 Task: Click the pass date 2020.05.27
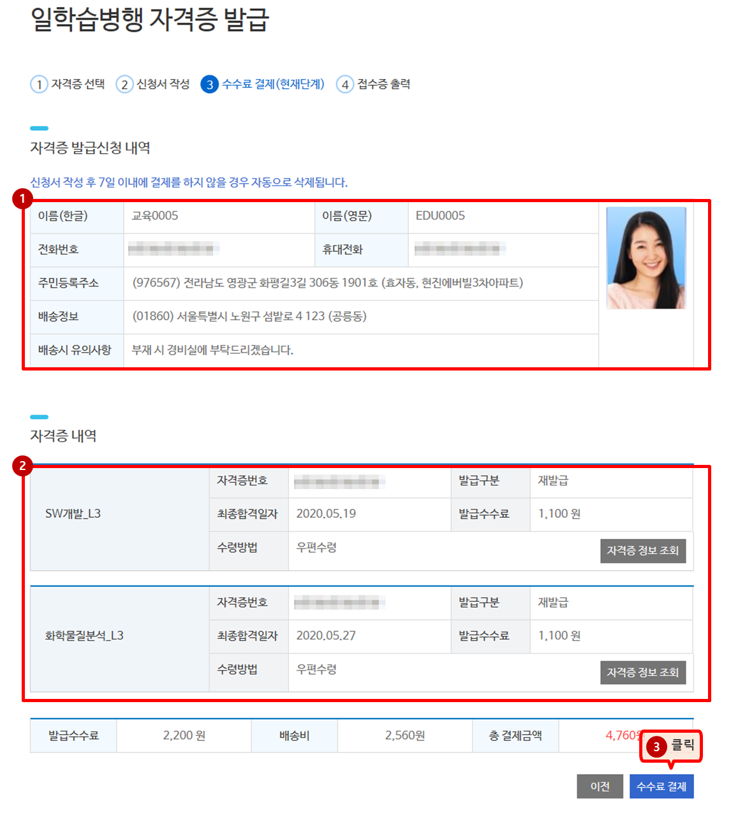(x=326, y=635)
